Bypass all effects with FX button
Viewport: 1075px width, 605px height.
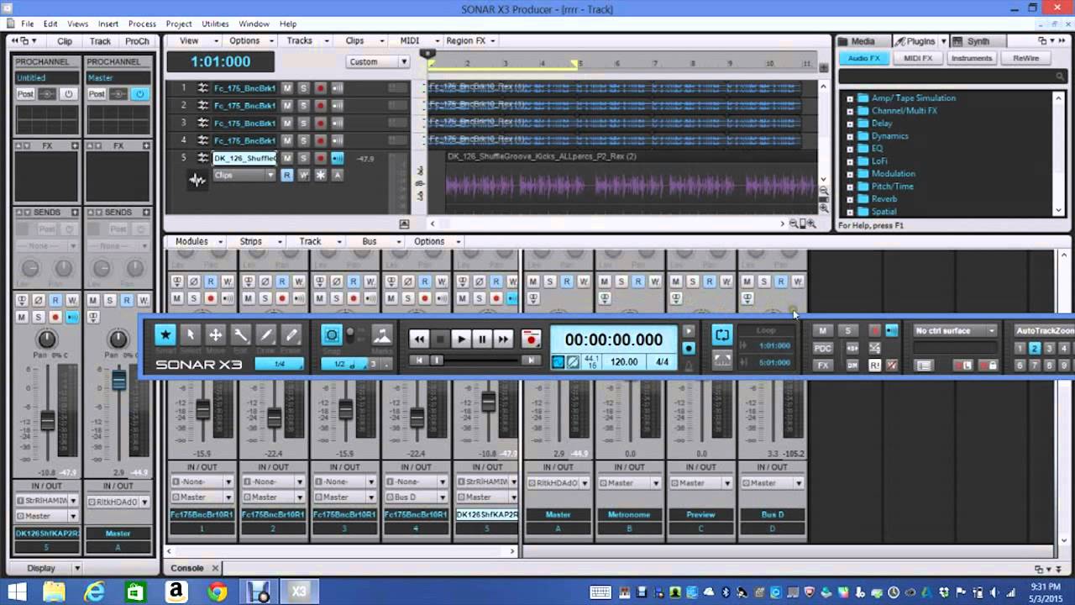(823, 366)
